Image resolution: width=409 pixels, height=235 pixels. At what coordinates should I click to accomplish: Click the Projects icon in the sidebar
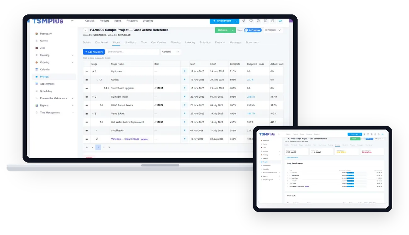(x=36, y=77)
